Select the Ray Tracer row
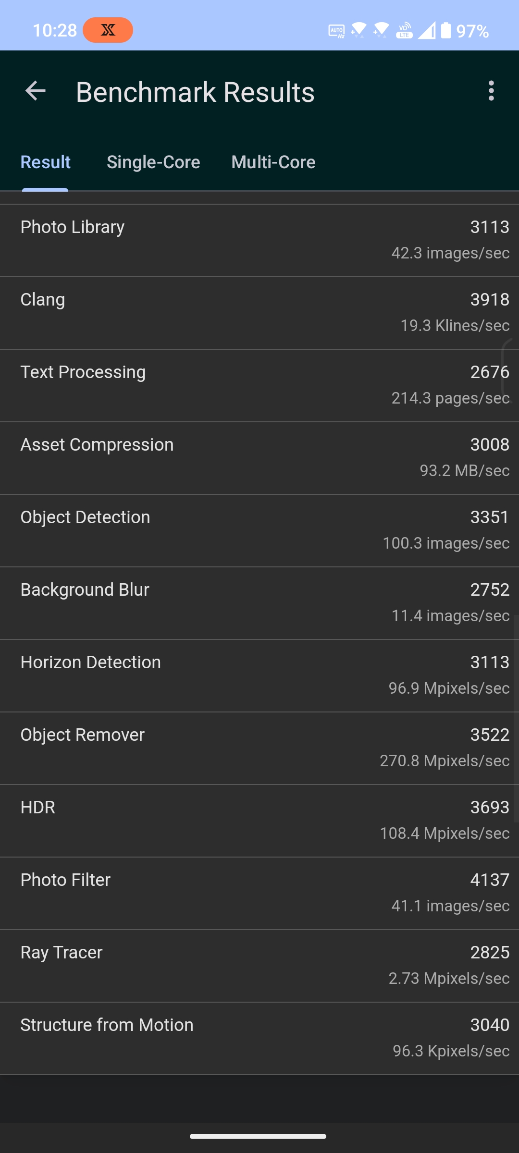 [259, 966]
